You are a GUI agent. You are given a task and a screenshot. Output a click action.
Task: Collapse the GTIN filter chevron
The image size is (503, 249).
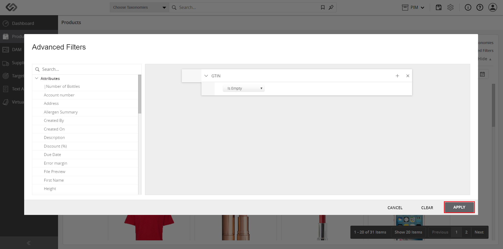coord(206,76)
